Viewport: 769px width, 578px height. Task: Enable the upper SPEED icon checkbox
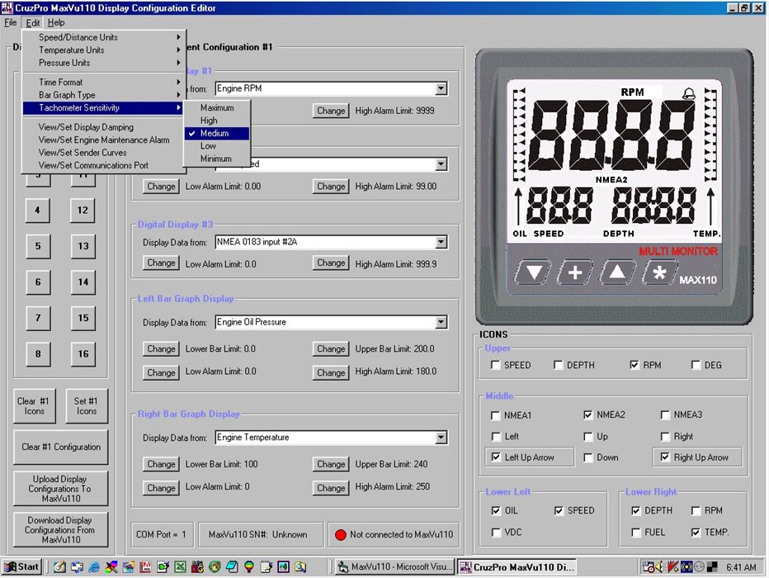[495, 365]
